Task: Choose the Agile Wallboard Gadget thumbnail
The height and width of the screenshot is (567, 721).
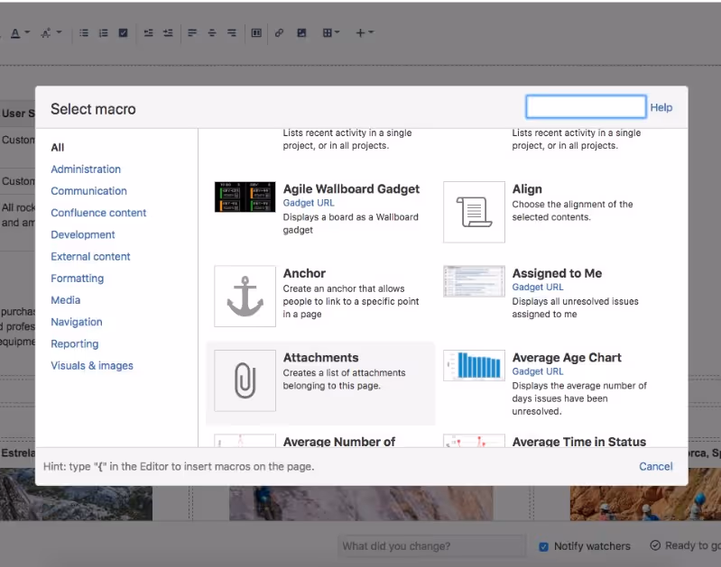Action: [x=245, y=197]
